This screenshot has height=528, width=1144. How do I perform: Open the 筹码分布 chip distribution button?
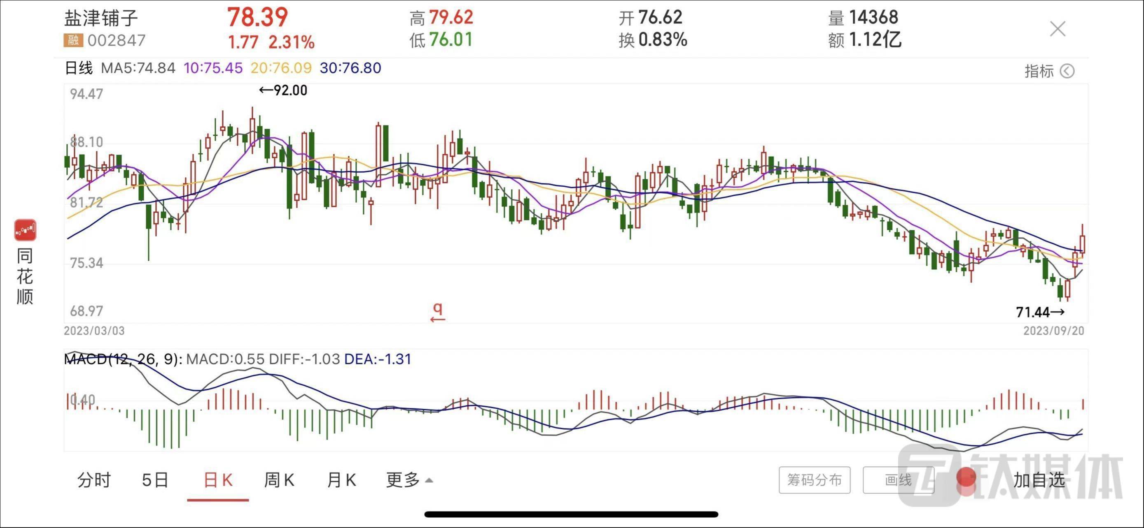[814, 479]
